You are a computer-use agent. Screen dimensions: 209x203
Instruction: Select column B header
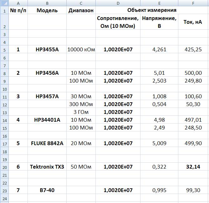coord(47,3)
